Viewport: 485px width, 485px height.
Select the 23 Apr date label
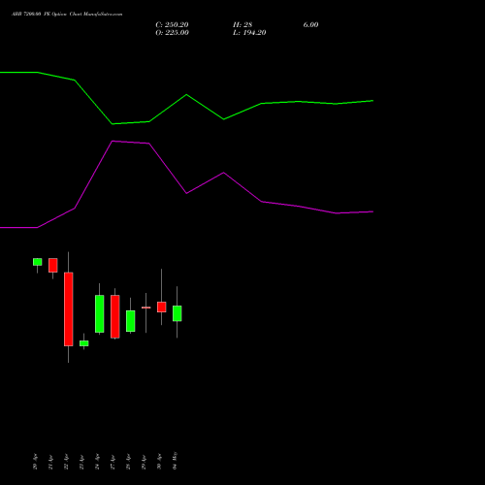(x=81, y=462)
